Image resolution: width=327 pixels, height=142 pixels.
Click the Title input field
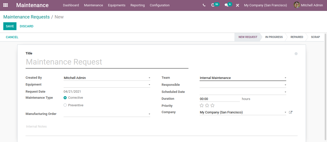107,62
